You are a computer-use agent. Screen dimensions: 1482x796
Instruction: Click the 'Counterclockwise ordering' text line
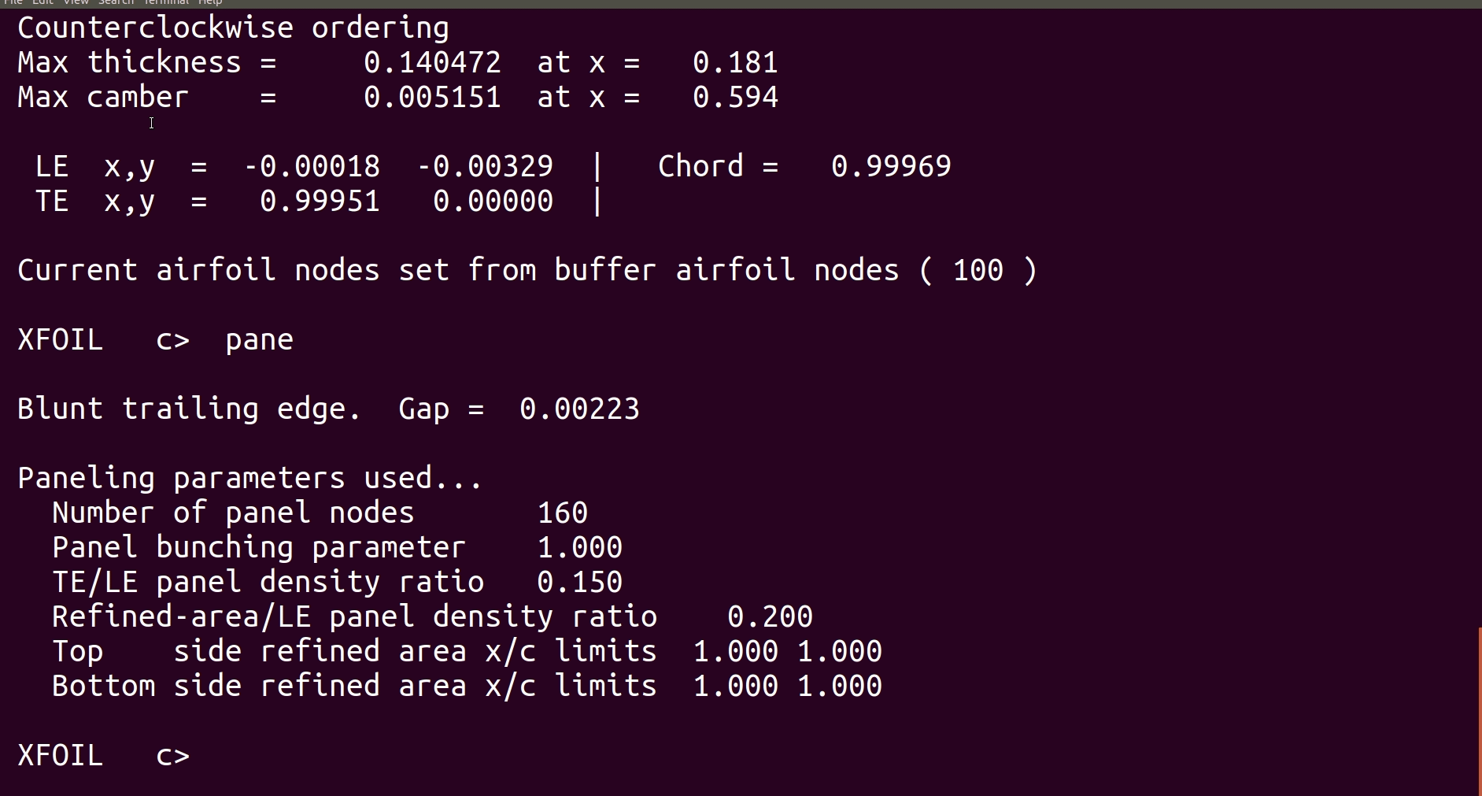[x=233, y=28]
